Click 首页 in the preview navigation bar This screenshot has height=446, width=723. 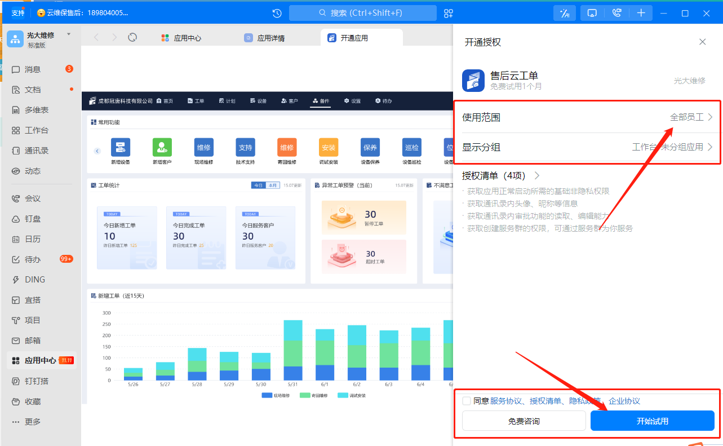pyautogui.click(x=165, y=101)
